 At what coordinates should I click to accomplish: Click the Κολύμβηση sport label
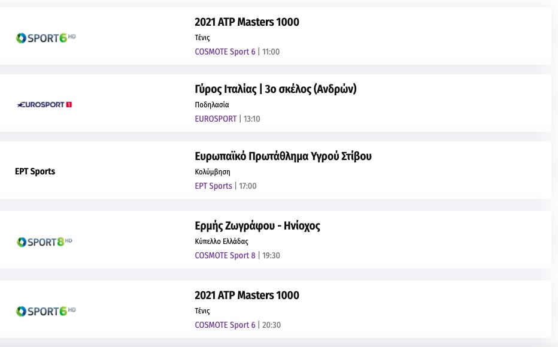pos(213,172)
